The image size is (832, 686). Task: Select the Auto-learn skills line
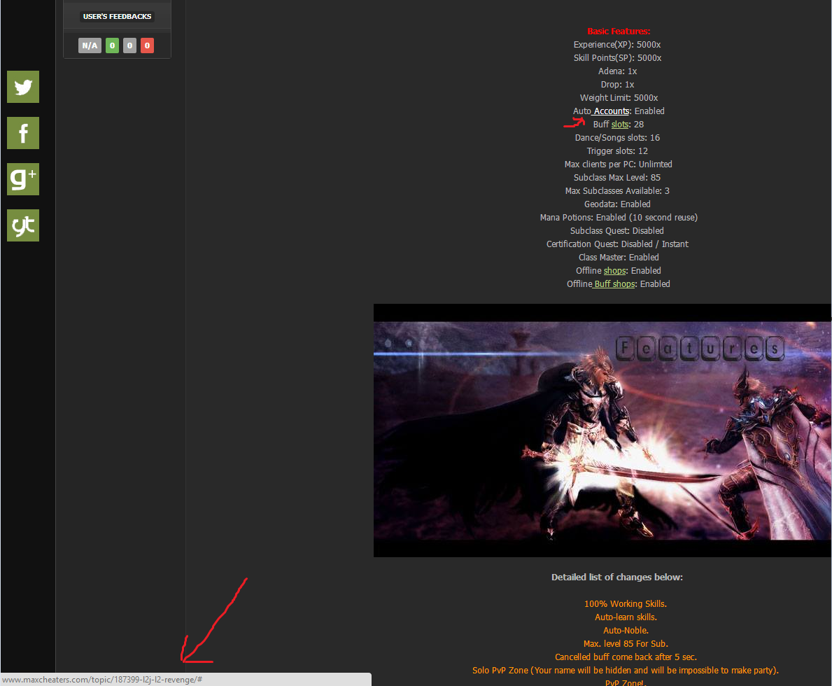626,617
